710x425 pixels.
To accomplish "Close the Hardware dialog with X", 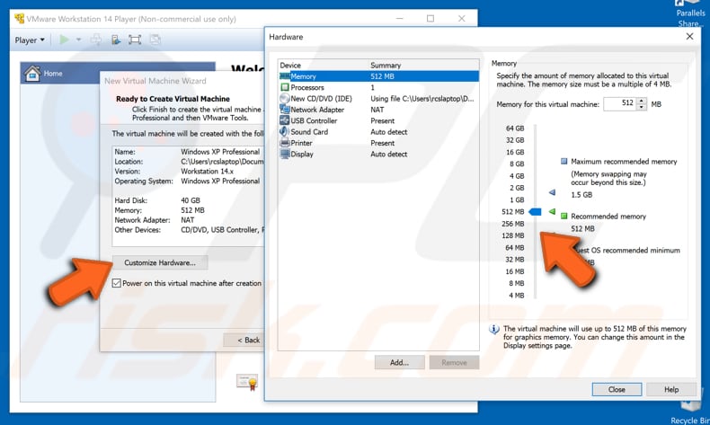I will (x=689, y=36).
